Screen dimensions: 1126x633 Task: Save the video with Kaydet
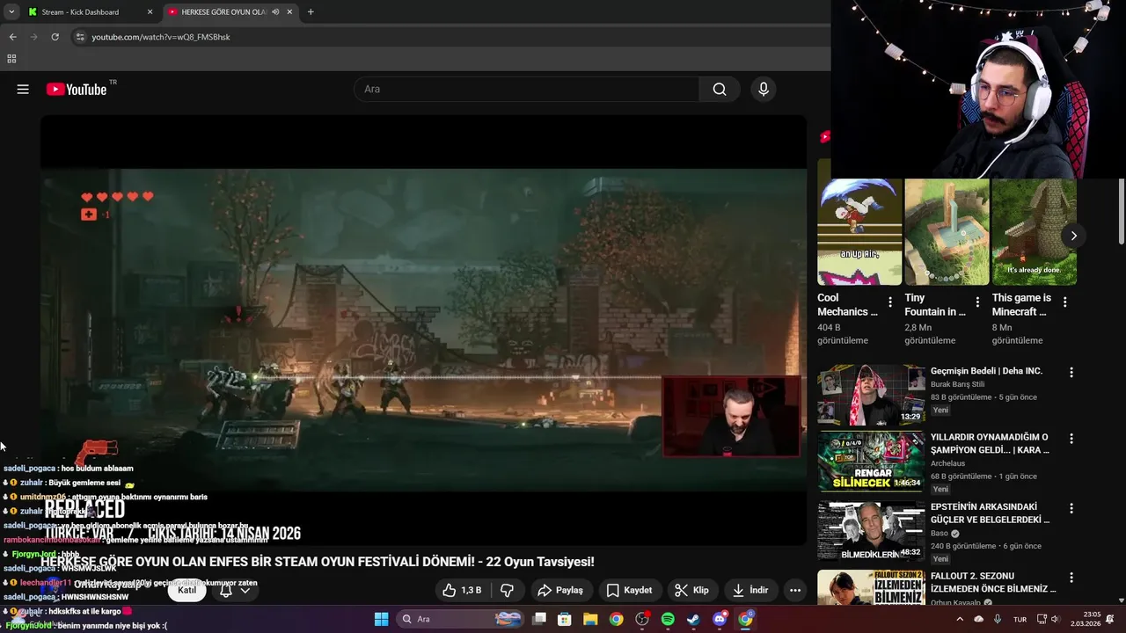click(629, 590)
